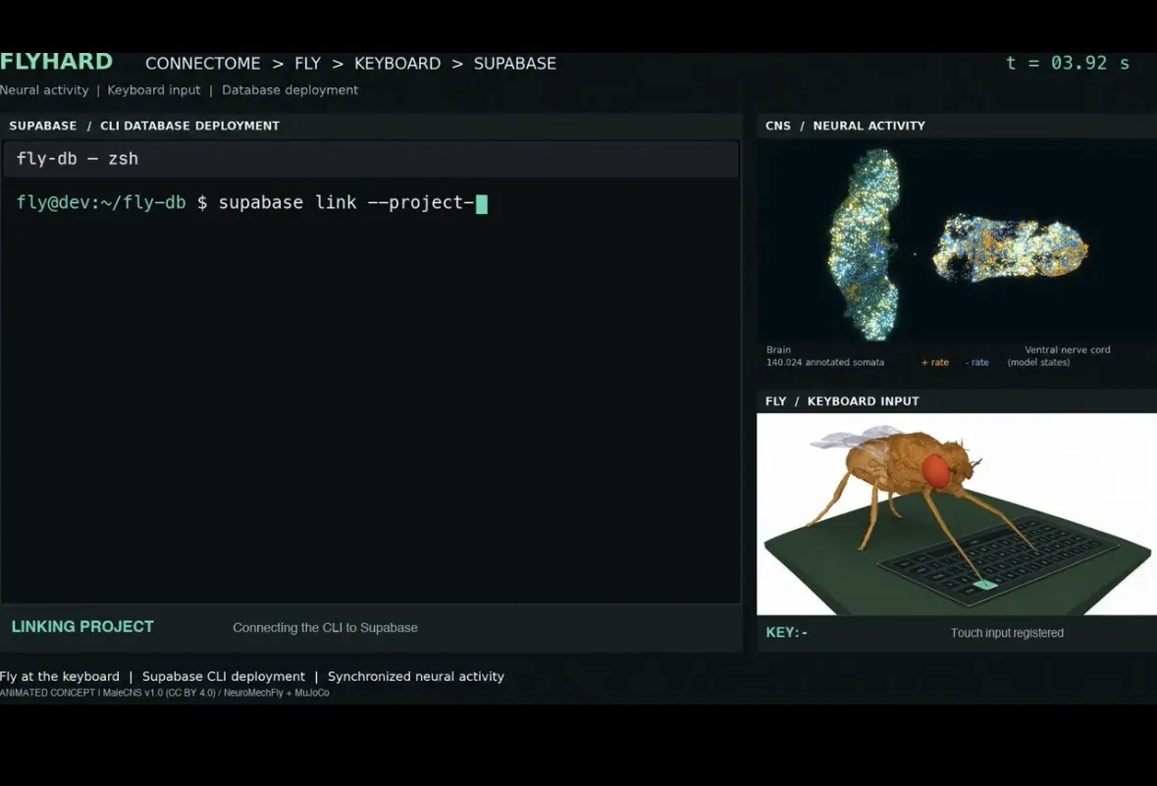The width and height of the screenshot is (1157, 786).
Task: Click the green terminal cursor block
Action: [x=482, y=204]
